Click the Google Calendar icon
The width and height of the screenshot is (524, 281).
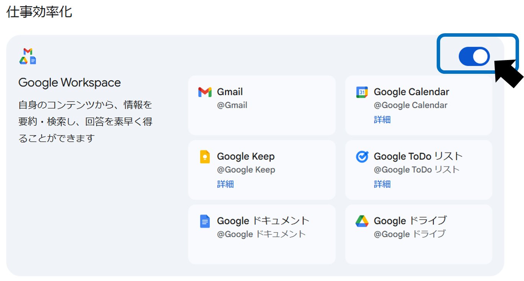tap(362, 92)
